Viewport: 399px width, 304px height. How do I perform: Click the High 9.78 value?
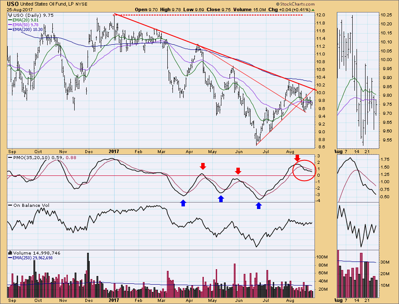(170, 10)
